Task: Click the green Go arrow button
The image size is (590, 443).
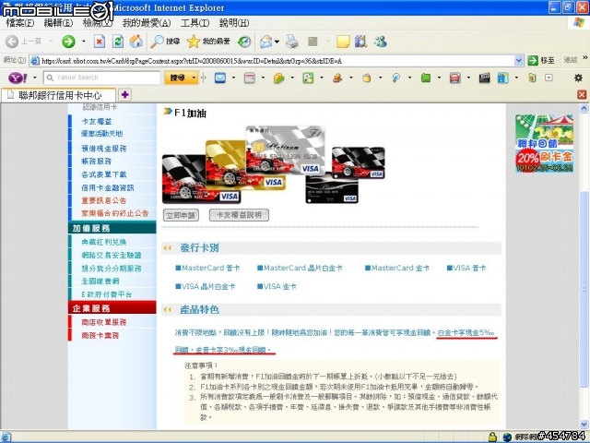Action: pos(533,60)
